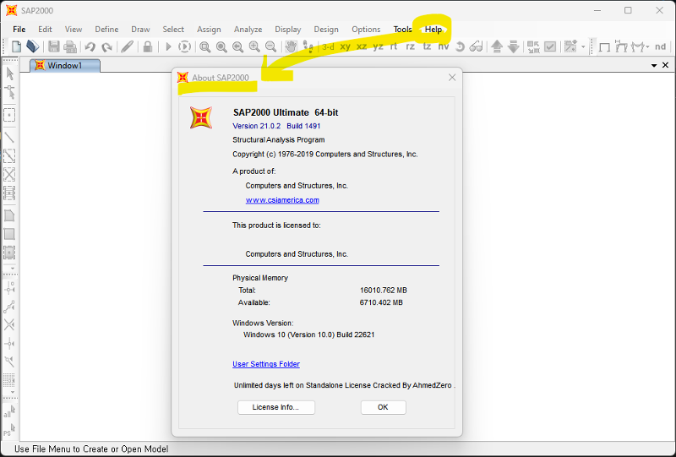676x457 pixels.
Task: Open the window list dropdown arrow
Action: pyautogui.click(x=654, y=65)
